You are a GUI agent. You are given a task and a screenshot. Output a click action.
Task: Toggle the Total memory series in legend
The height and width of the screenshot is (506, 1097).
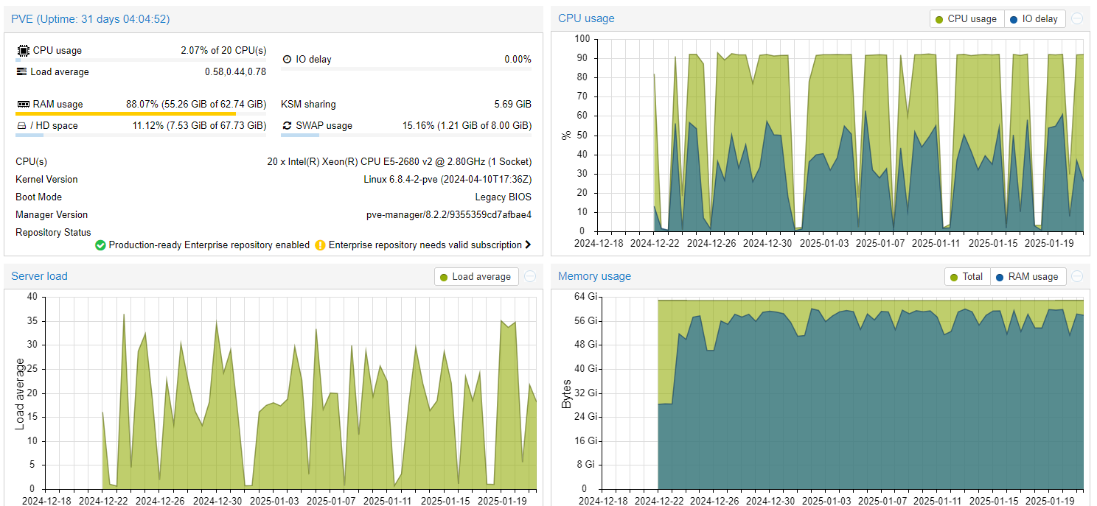[x=967, y=277]
